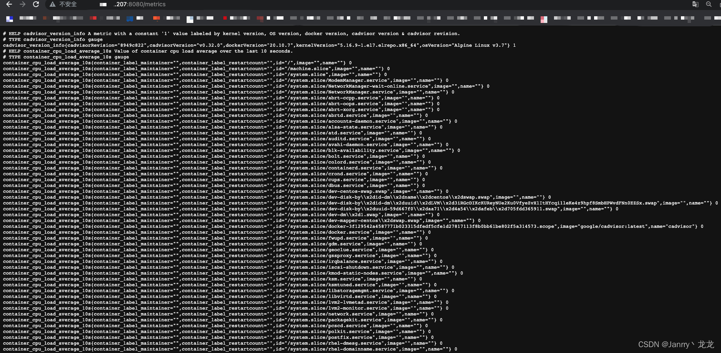The width and height of the screenshot is (721, 353).
Task: Click the metric row for abrt-oops.service
Action: 221,104
